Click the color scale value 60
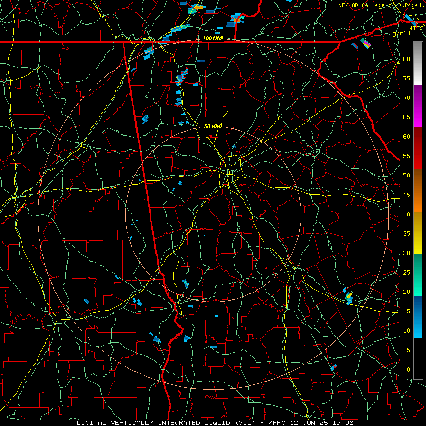Viewport: 426px width, 426px height. (407, 137)
